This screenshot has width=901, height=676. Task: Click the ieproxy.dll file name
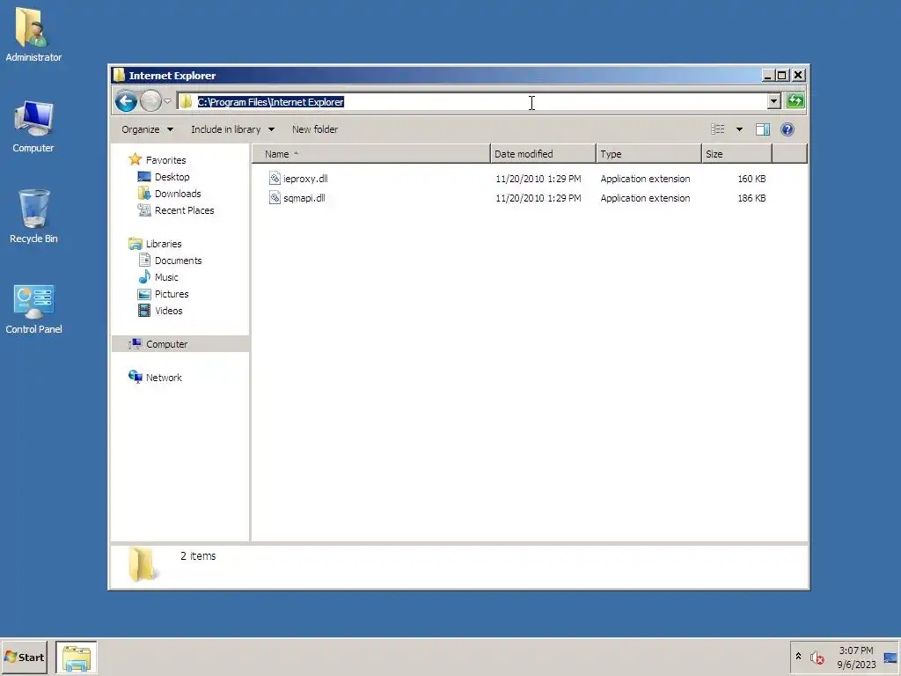(x=305, y=179)
